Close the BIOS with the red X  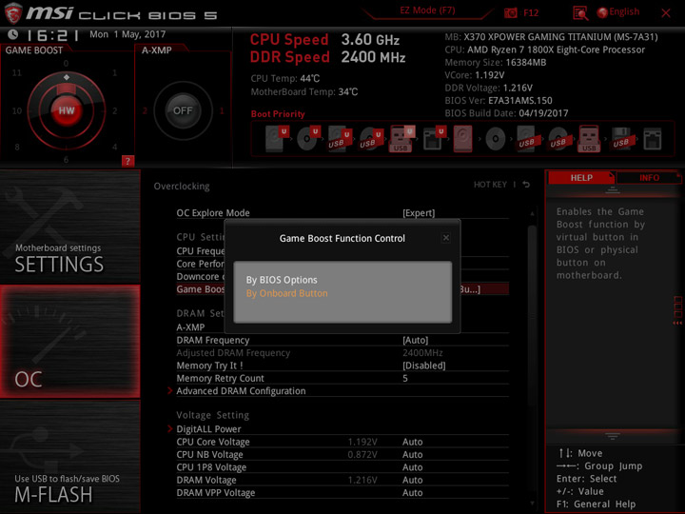click(x=666, y=13)
